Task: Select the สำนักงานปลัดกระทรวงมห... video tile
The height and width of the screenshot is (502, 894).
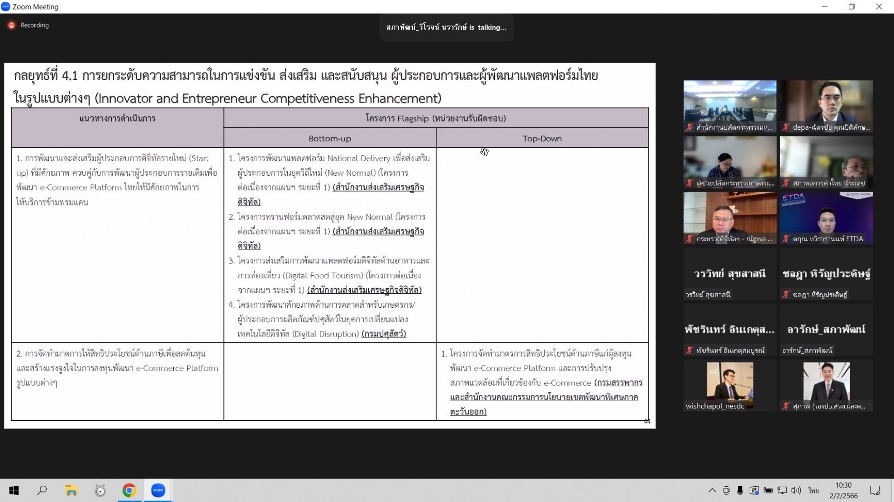Action: [730, 107]
